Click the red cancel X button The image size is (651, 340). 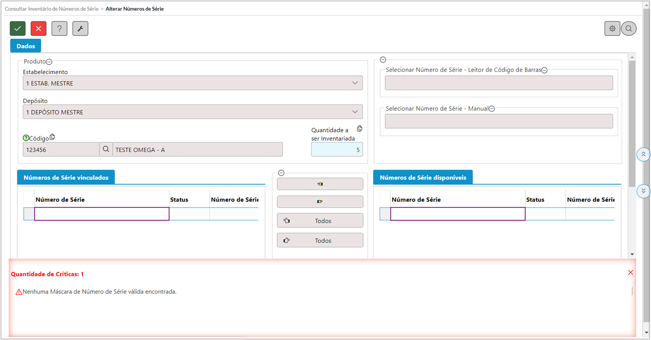(x=39, y=28)
